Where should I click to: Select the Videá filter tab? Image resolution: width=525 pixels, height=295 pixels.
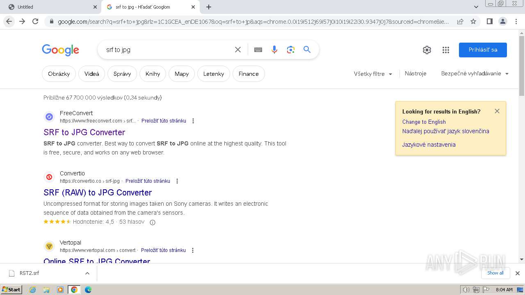tap(92, 74)
